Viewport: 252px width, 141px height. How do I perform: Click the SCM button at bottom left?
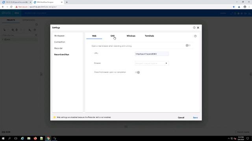pos(6,132)
